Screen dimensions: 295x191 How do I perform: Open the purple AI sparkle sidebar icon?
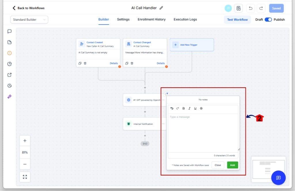(x=10, y=97)
